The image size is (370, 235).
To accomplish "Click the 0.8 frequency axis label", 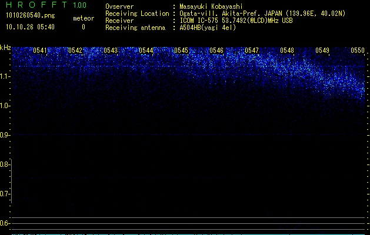I will point(4,164).
